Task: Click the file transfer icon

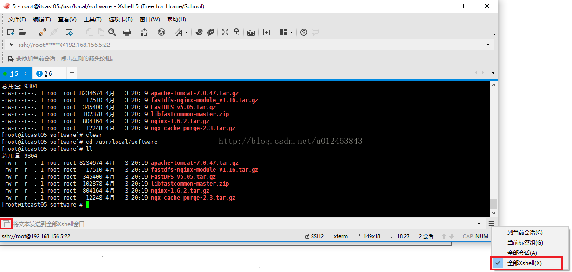Action: pyautogui.click(x=144, y=32)
